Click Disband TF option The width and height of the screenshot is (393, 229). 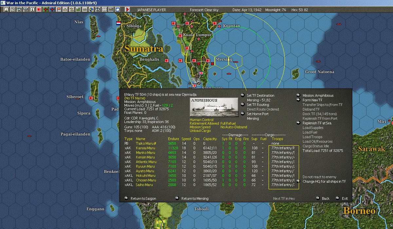click(x=310, y=109)
